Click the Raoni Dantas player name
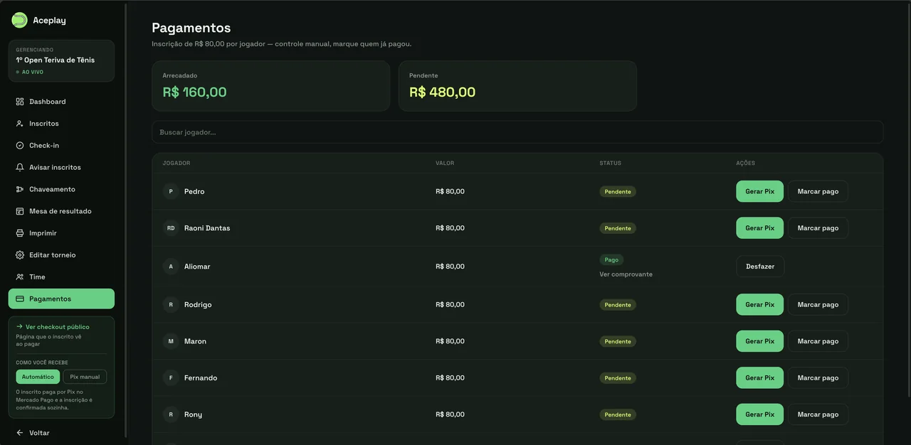The height and width of the screenshot is (445, 911). coord(207,228)
